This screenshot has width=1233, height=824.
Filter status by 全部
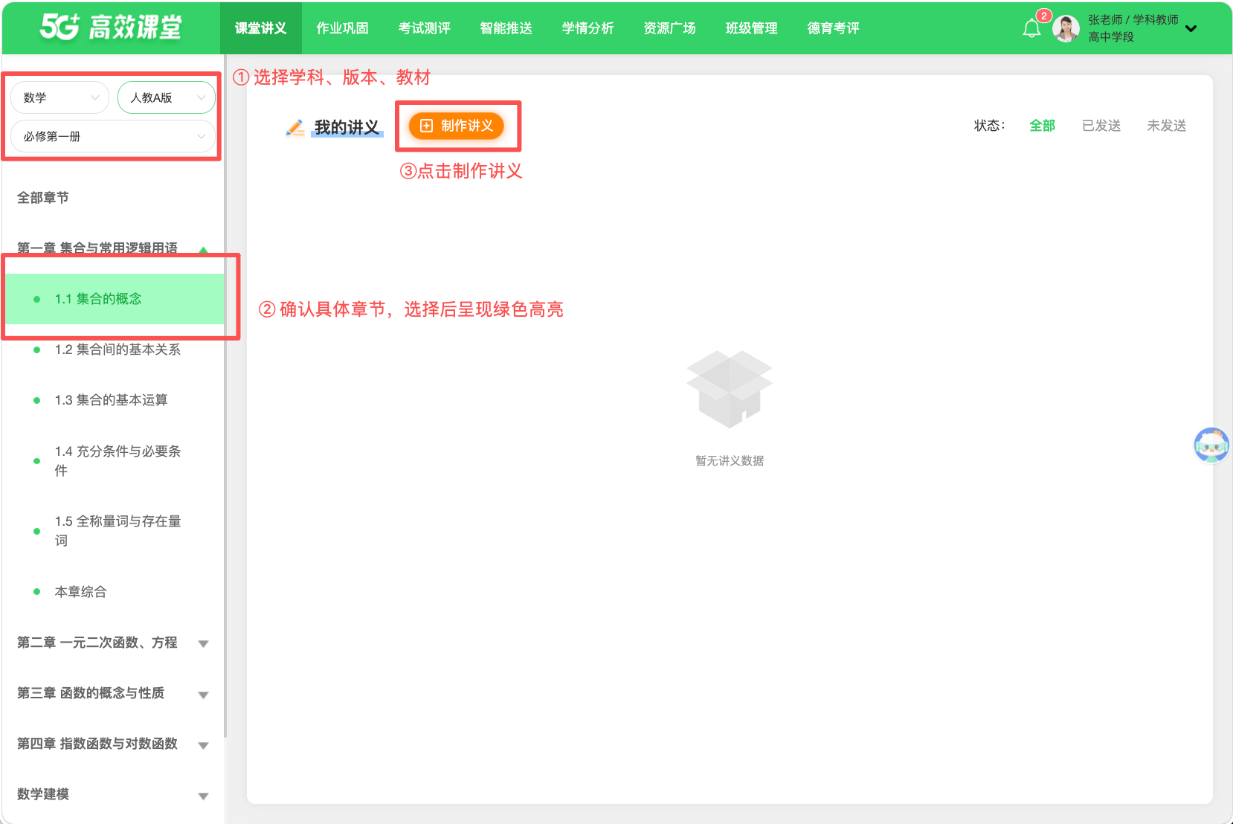click(1042, 126)
